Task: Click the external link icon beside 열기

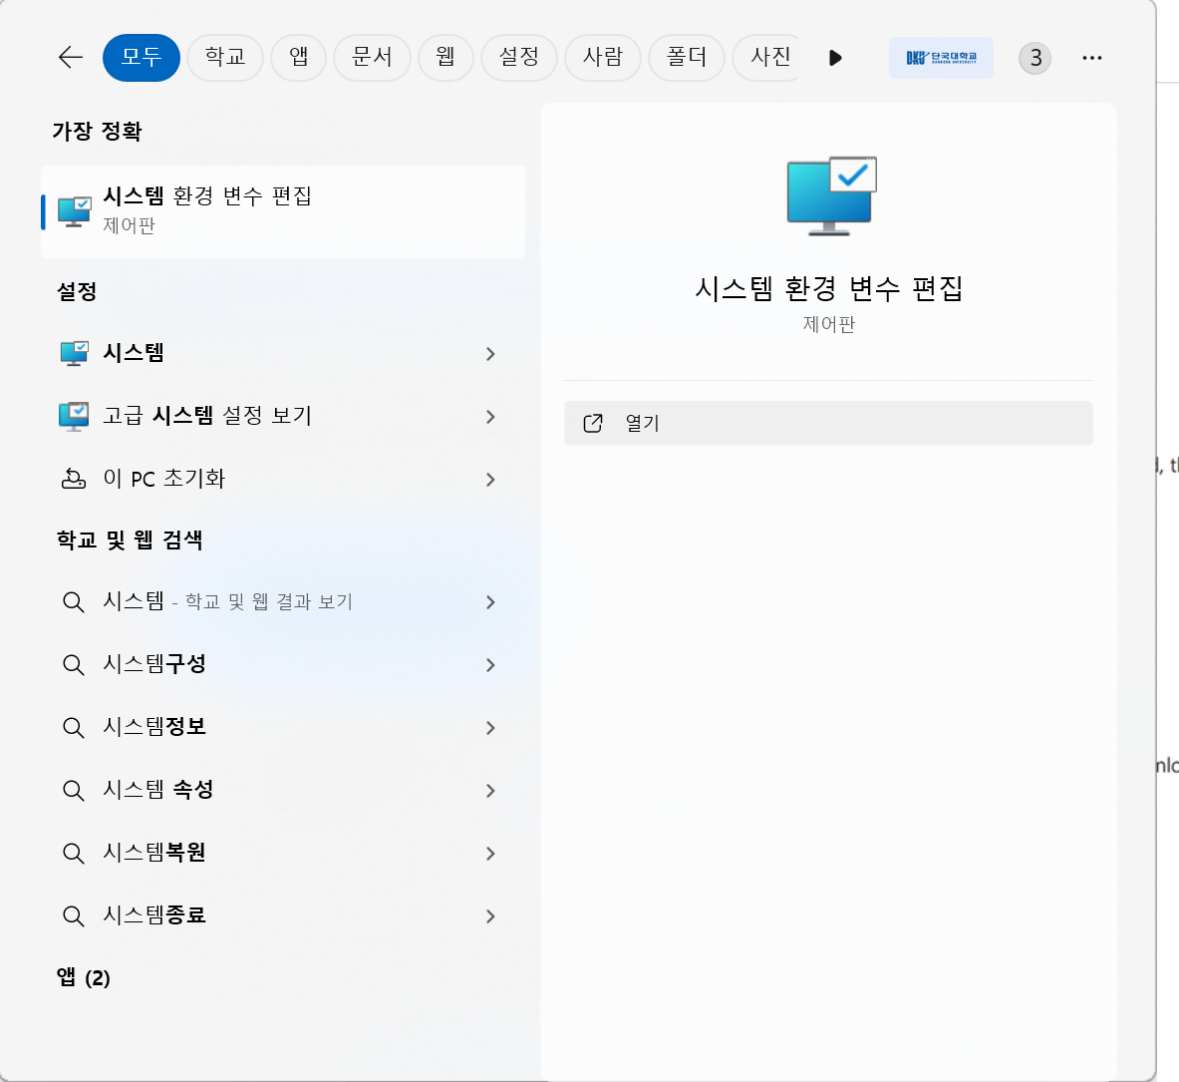Action: point(592,422)
